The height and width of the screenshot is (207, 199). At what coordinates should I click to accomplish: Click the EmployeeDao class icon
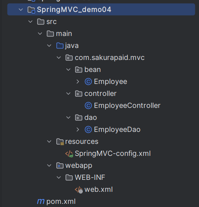88,129
